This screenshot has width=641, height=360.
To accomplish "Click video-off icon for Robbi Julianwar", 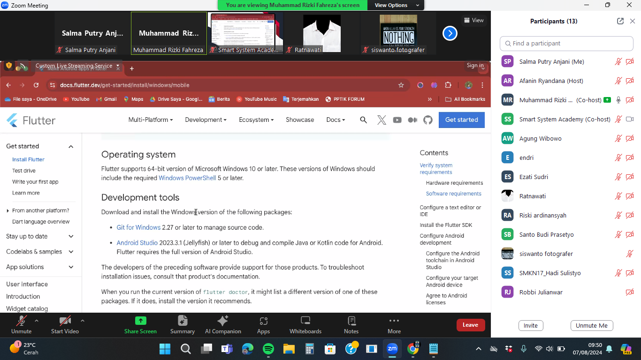I will pos(630,292).
